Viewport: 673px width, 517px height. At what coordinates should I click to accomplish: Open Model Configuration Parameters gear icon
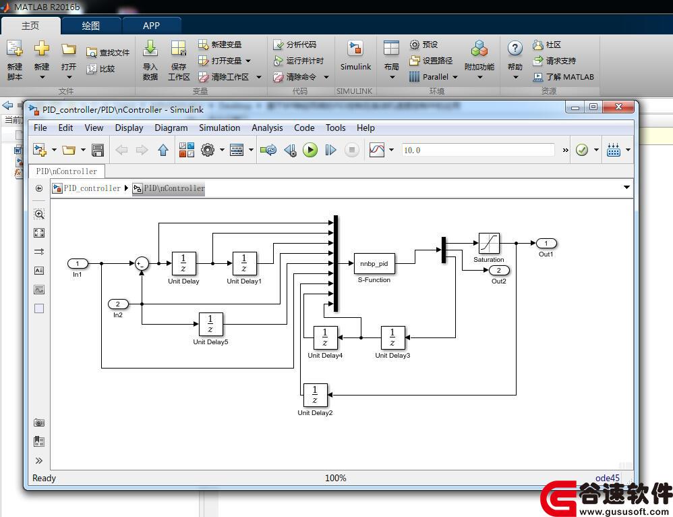(x=208, y=150)
